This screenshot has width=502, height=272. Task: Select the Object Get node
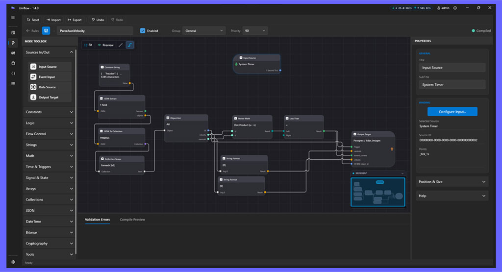tap(186, 128)
